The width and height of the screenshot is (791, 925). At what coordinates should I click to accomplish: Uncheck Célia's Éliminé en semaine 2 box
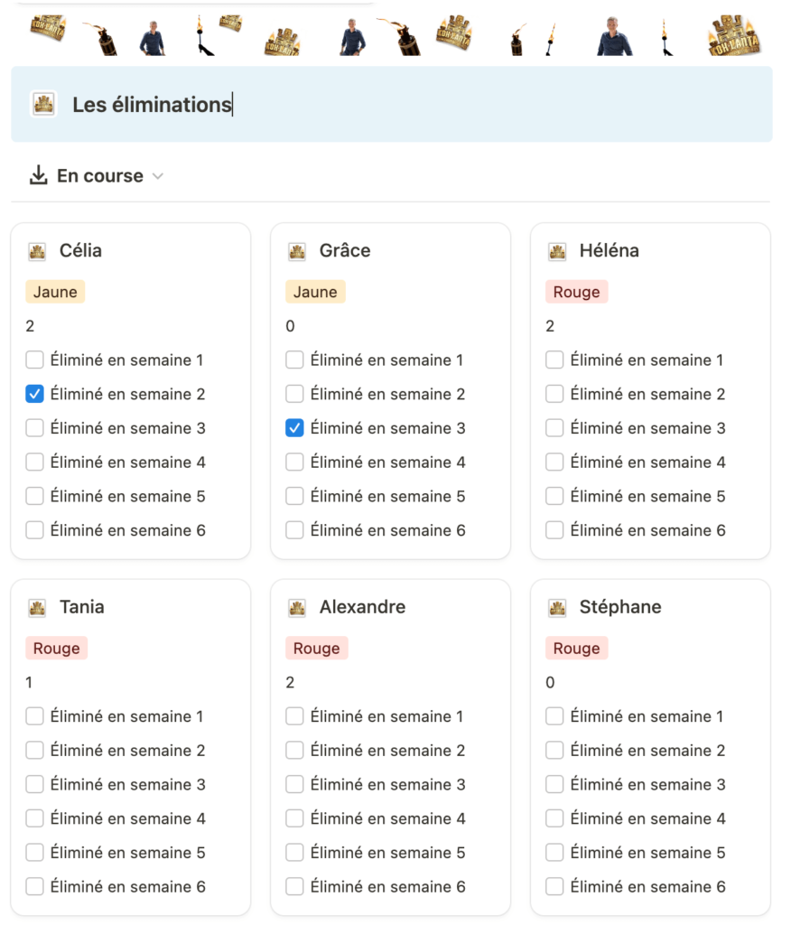[35, 394]
